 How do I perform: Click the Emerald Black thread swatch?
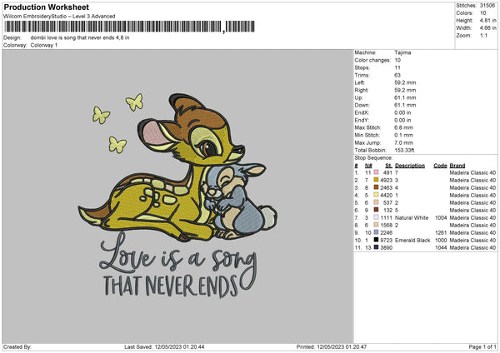[x=377, y=240]
